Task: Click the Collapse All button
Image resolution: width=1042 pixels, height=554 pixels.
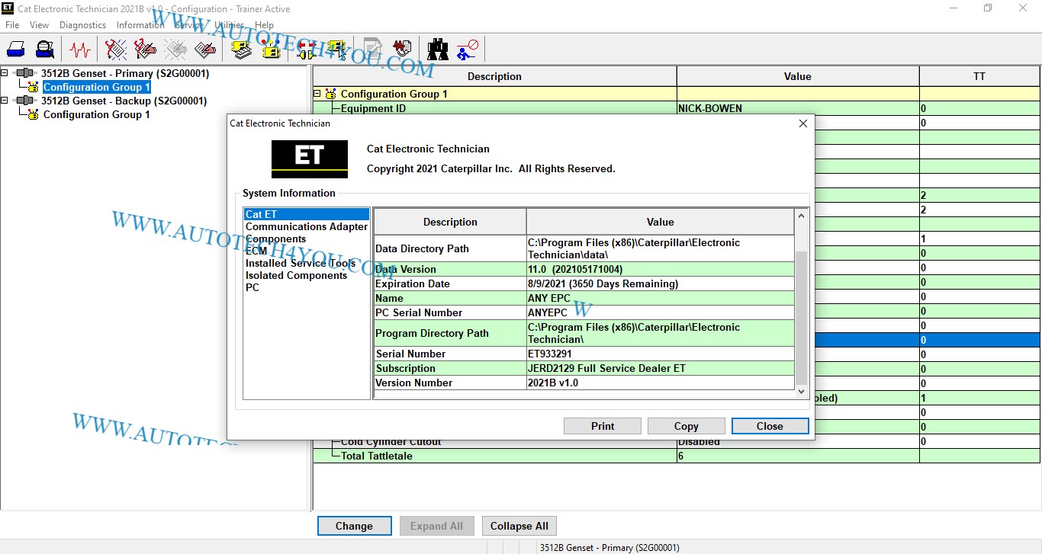Action: (519, 526)
